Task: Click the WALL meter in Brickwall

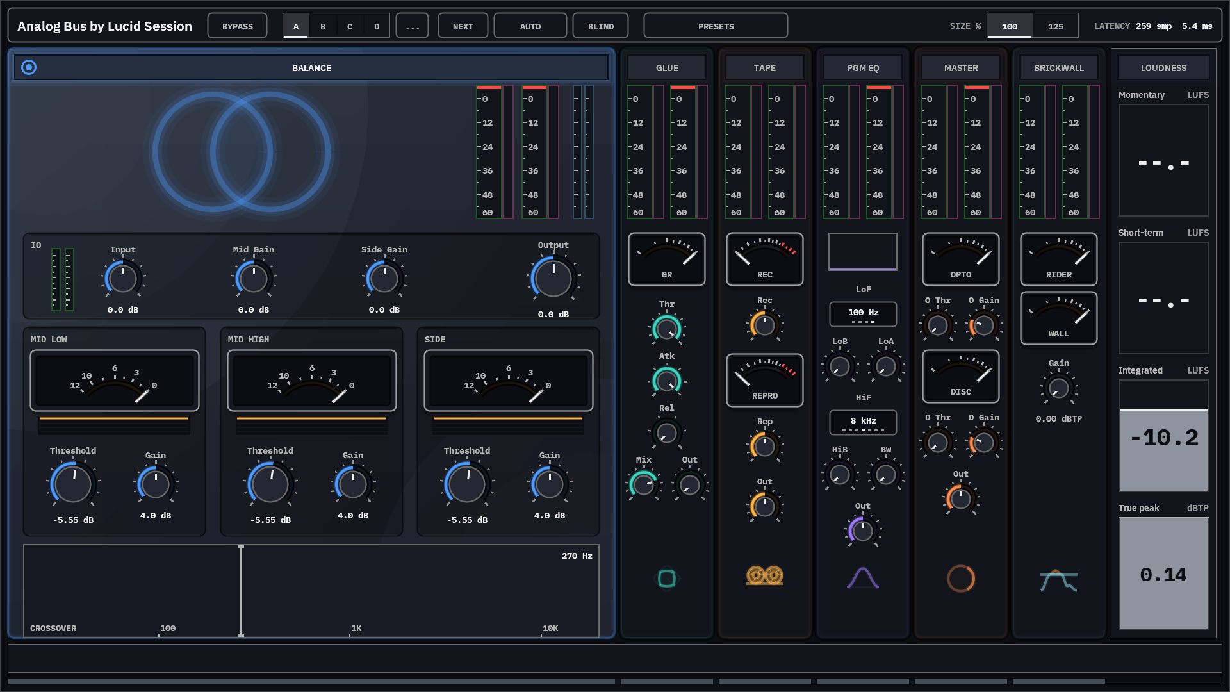Action: [x=1059, y=318]
